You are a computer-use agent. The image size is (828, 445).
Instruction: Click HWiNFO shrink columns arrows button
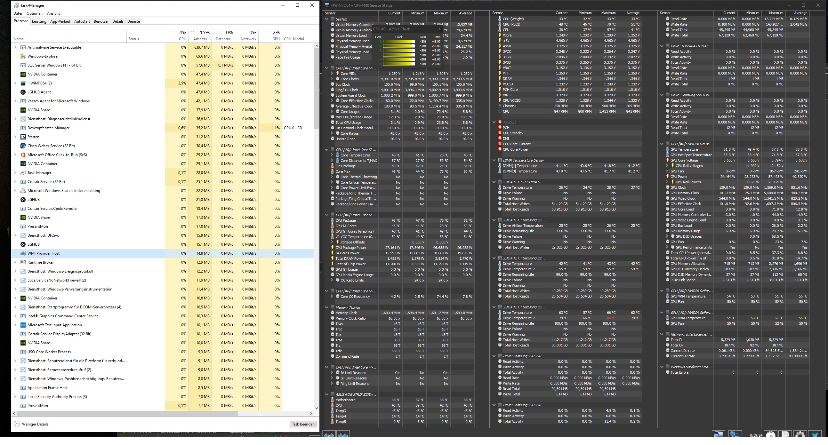click(x=343, y=434)
